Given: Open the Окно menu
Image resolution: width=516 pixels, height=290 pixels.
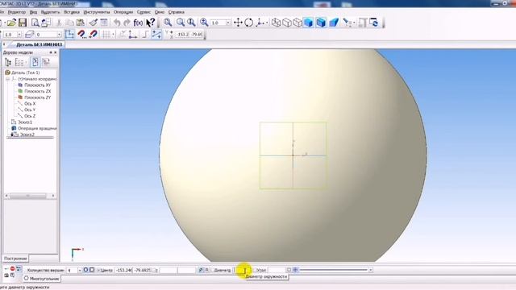Looking at the screenshot, I should (x=160, y=12).
